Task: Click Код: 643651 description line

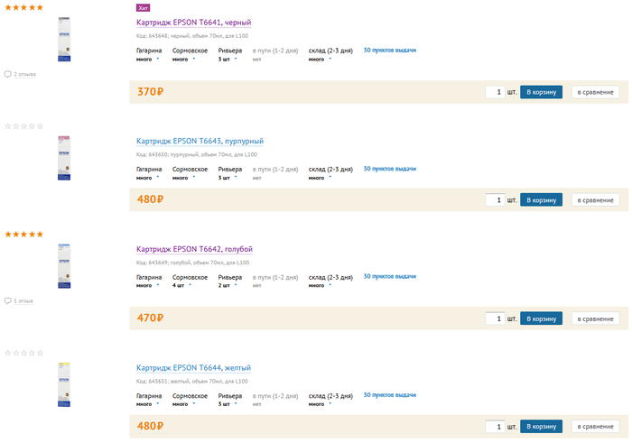Action: tap(192, 382)
